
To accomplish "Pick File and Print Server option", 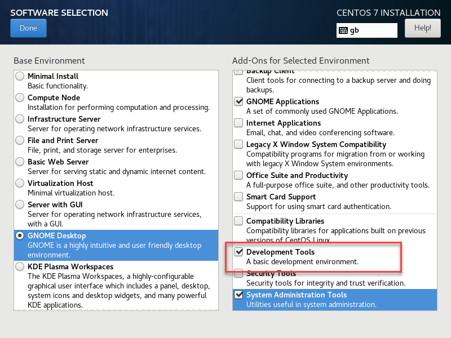I will [20, 140].
